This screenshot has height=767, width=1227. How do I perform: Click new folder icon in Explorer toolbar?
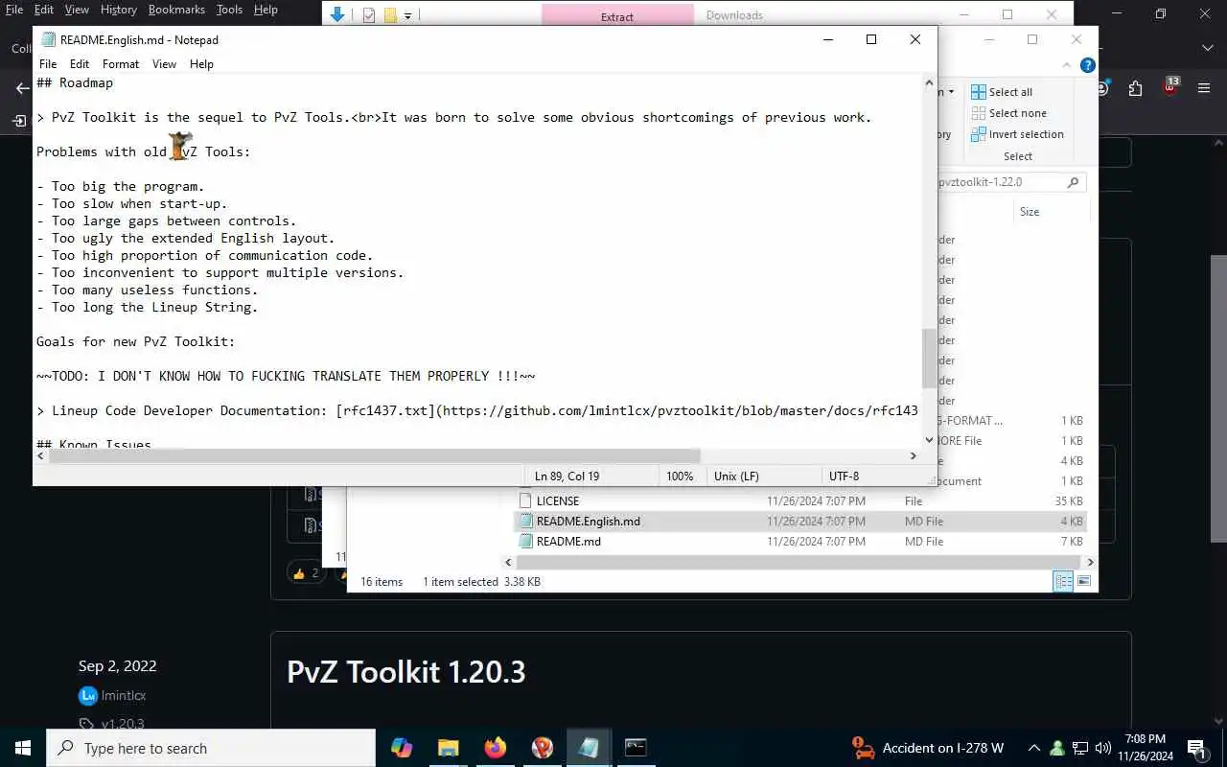click(x=390, y=15)
